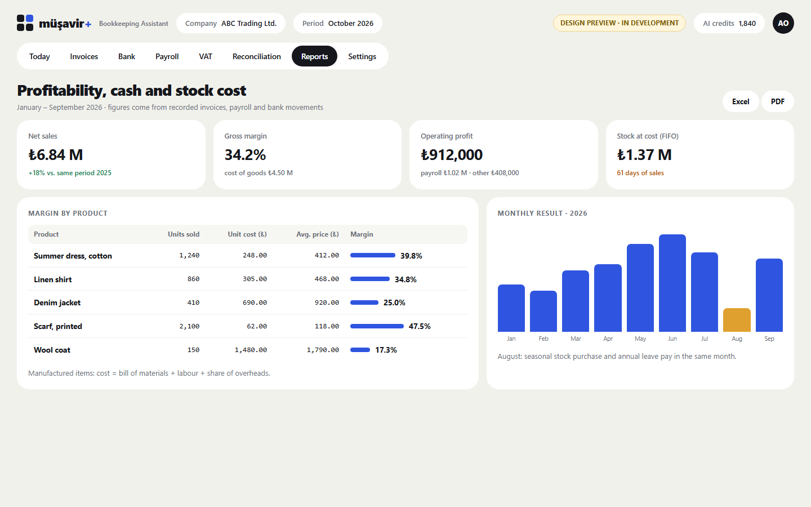811x507 pixels.
Task: Click the Wool coat 17.3% margin bar
Action: coord(360,350)
